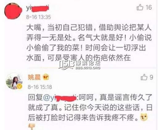The width and height of the screenshot is (158, 130).
Task: Click the like count 9
Action: point(151,77)
